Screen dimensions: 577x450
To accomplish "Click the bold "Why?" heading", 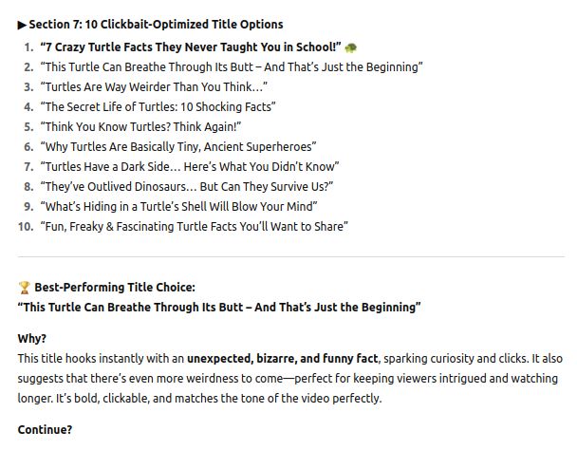I will (32, 339).
